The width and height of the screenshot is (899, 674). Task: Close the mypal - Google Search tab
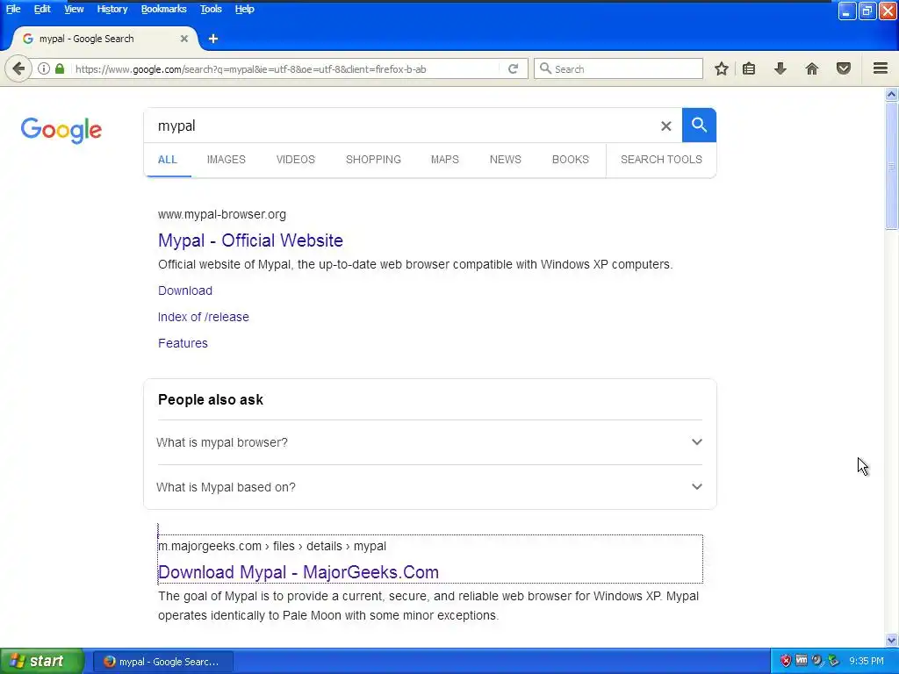click(184, 39)
